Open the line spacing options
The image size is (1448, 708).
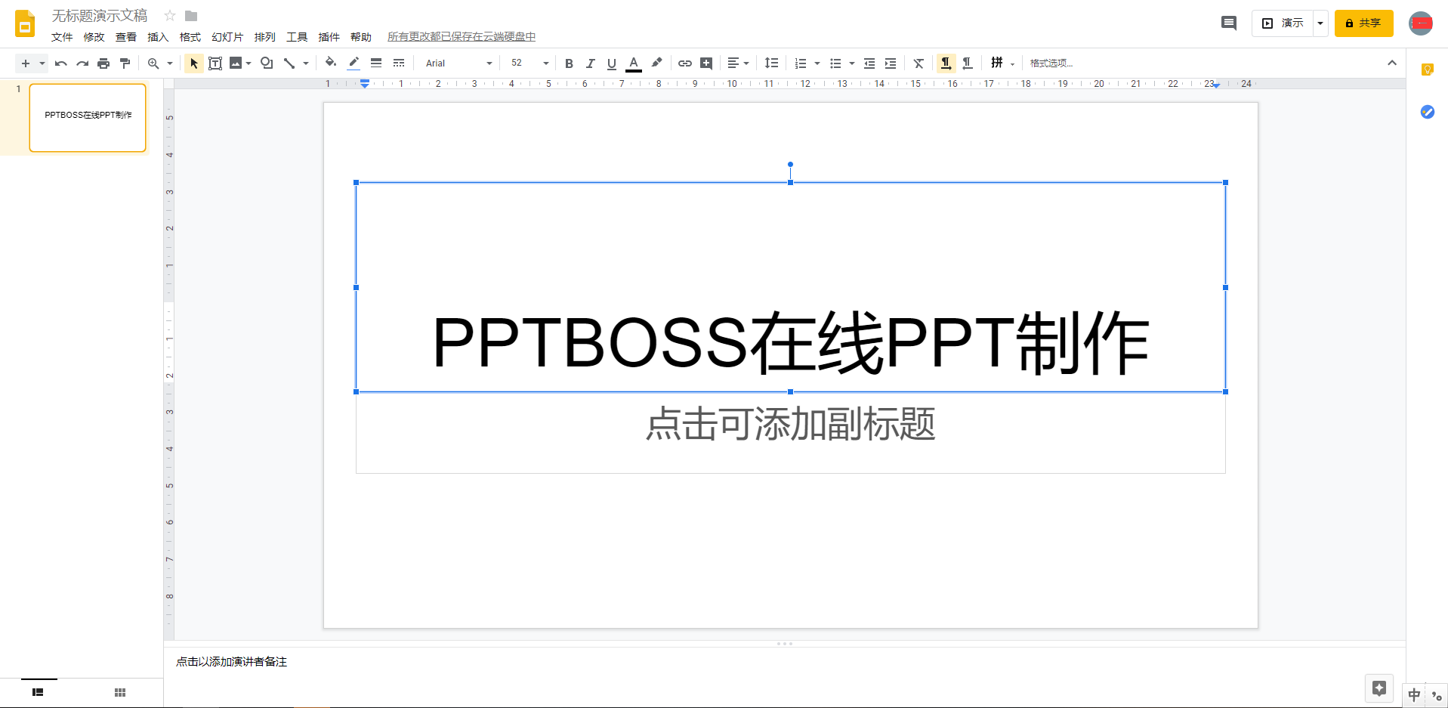[771, 63]
